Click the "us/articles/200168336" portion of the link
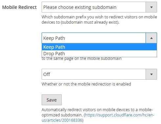This screenshot has height=124, width=161. [x=62, y=120]
